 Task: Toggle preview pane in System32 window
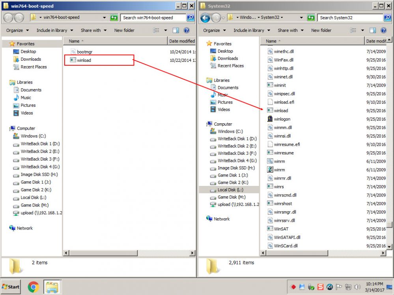click(x=373, y=30)
